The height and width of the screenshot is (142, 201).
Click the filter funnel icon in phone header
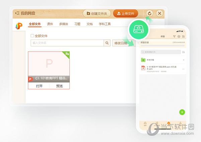(x=174, y=36)
